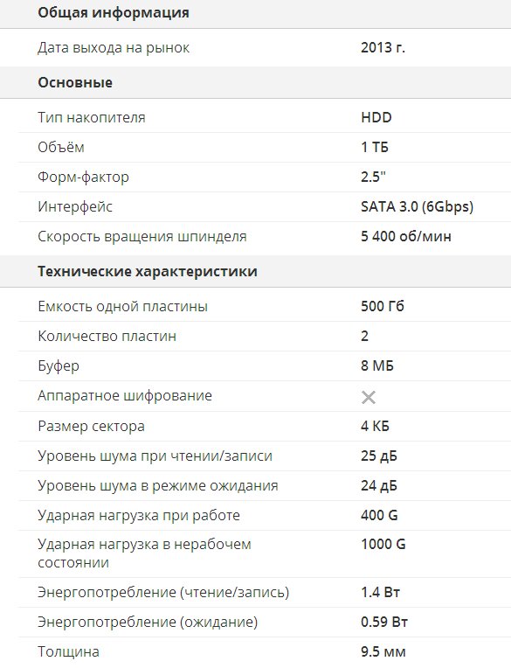Click the gray X icon for Аппаратное шифрование
Screen dimensions: 511x668
[368, 398]
